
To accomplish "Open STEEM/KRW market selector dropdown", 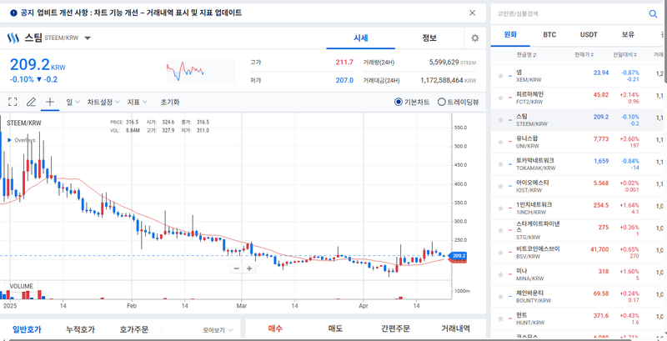I will [x=88, y=38].
